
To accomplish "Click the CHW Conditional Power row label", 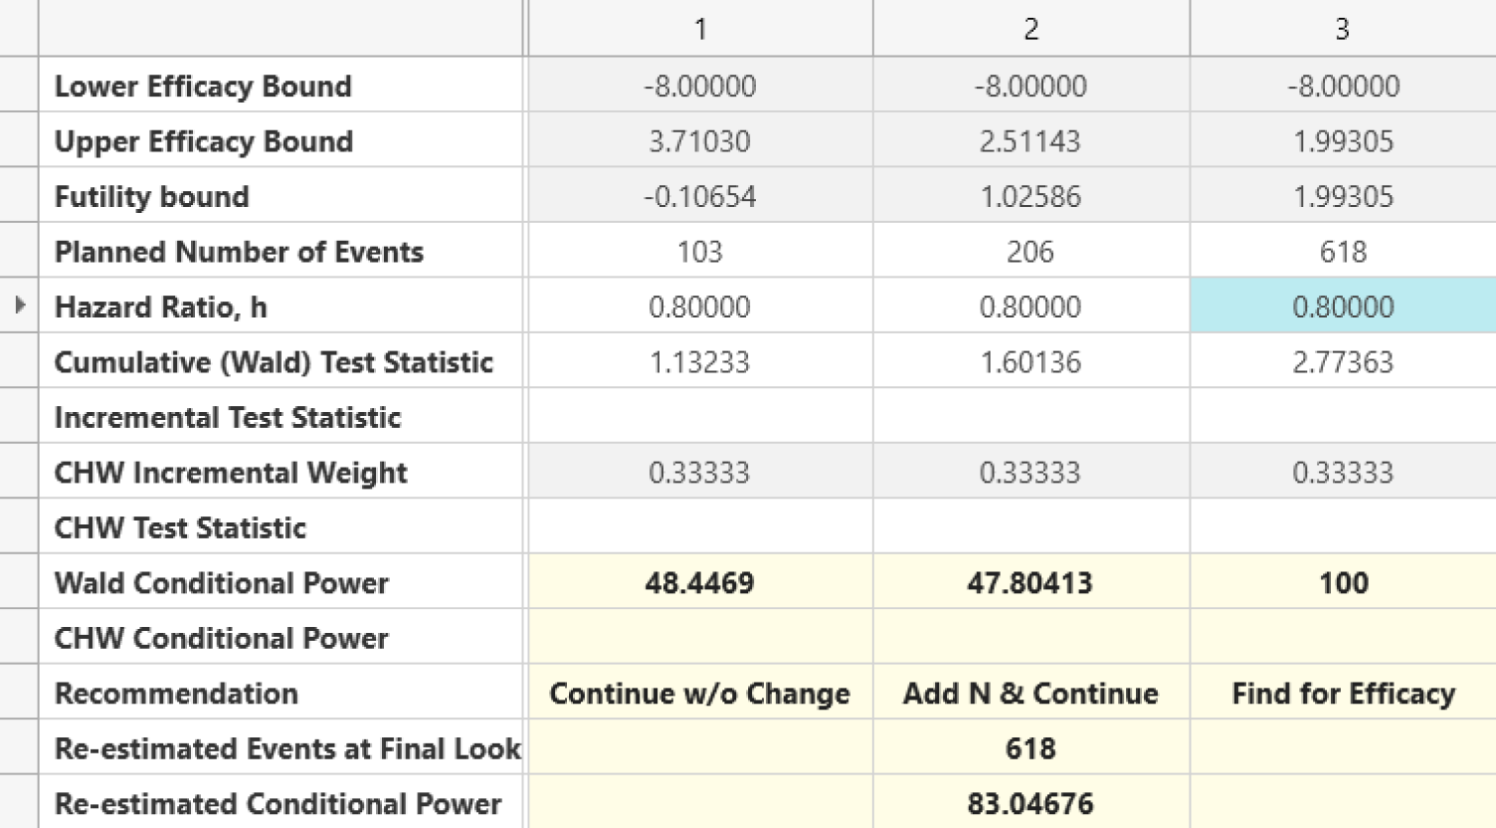I will 222,638.
